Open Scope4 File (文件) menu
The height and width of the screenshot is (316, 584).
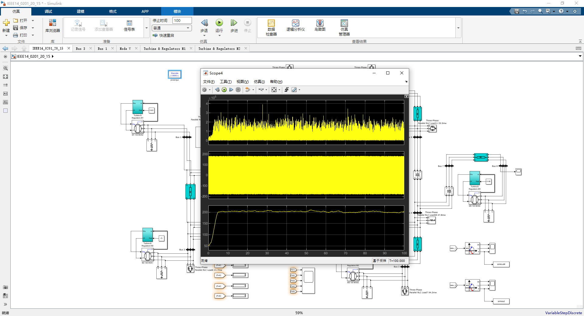point(209,82)
